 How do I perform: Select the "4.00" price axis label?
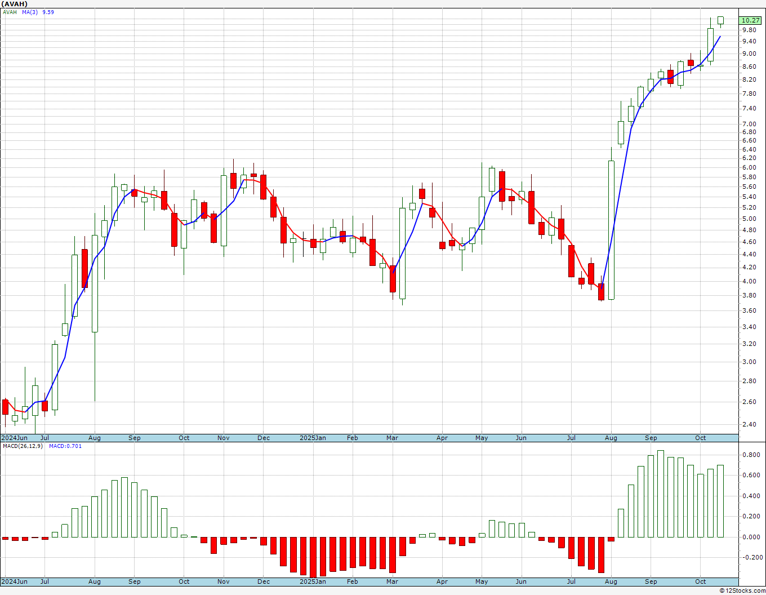[x=749, y=281]
